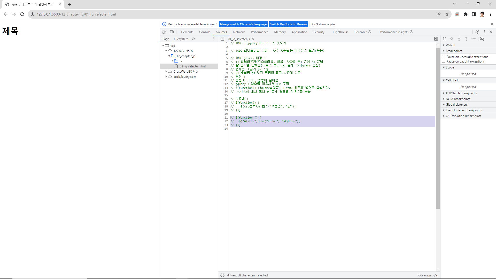
Task: Open the Network tab
Action: [239, 32]
